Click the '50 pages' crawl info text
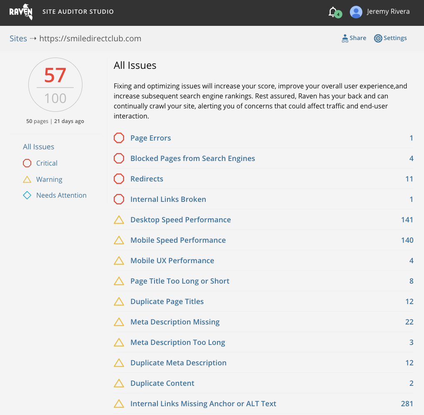 pos(37,121)
